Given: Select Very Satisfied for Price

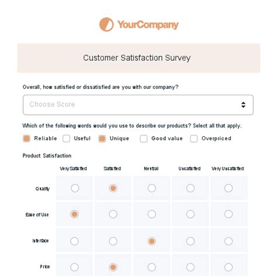Looking at the screenshot, I should coord(74,267).
